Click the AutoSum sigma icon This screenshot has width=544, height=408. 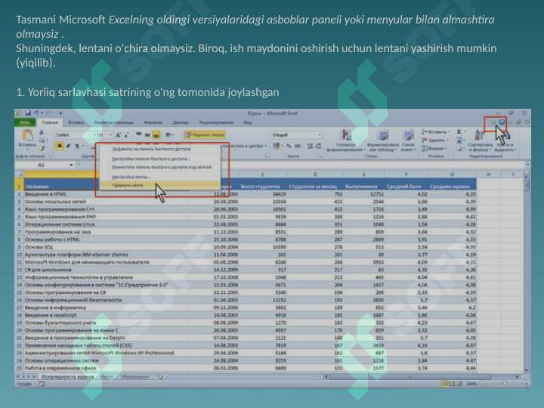[x=459, y=131]
